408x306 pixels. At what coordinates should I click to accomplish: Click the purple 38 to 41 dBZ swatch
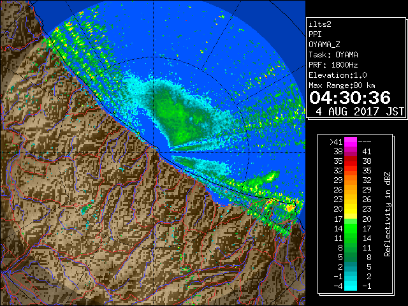click(x=350, y=152)
